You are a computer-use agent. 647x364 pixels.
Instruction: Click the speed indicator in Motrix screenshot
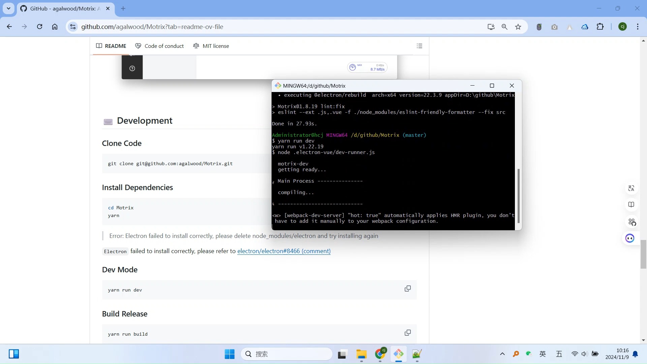point(367,67)
